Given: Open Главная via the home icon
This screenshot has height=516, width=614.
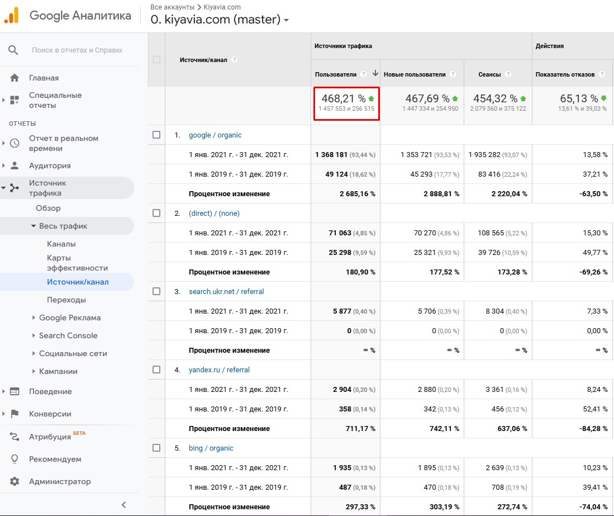Looking at the screenshot, I should click(15, 78).
